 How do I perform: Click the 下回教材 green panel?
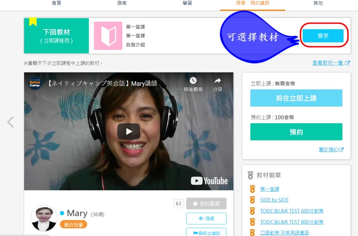[x=56, y=36]
